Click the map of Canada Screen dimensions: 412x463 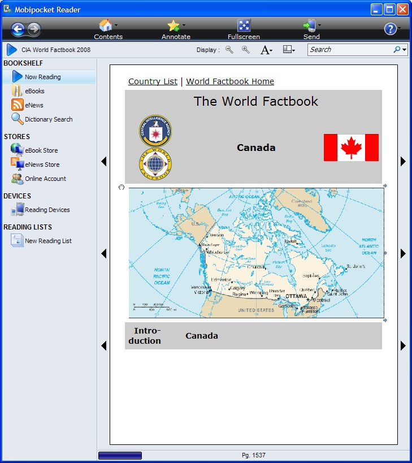tap(256, 253)
